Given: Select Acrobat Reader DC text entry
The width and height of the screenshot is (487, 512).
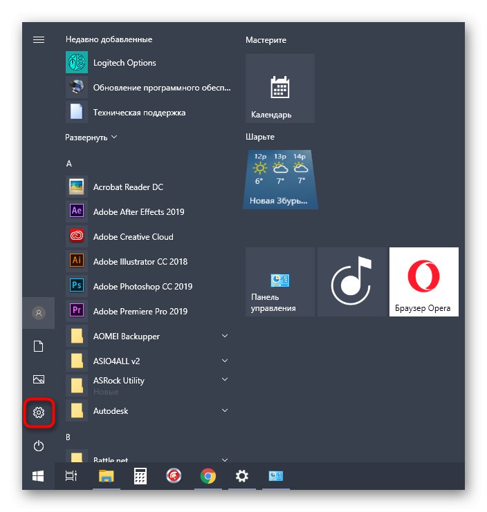Looking at the screenshot, I should coord(128,187).
